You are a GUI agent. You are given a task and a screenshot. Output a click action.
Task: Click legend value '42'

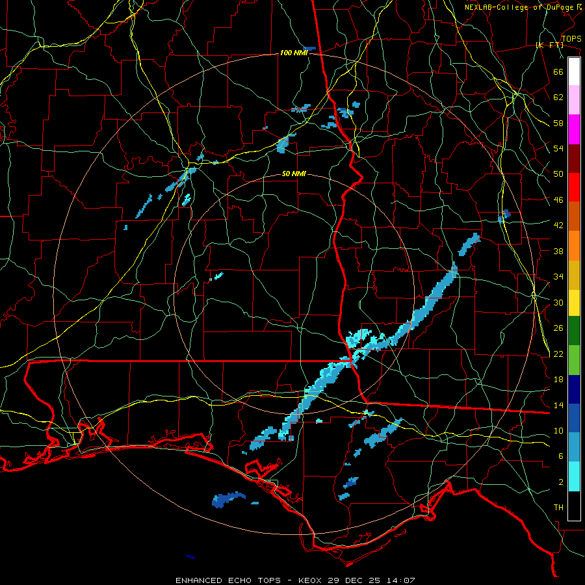558,226
